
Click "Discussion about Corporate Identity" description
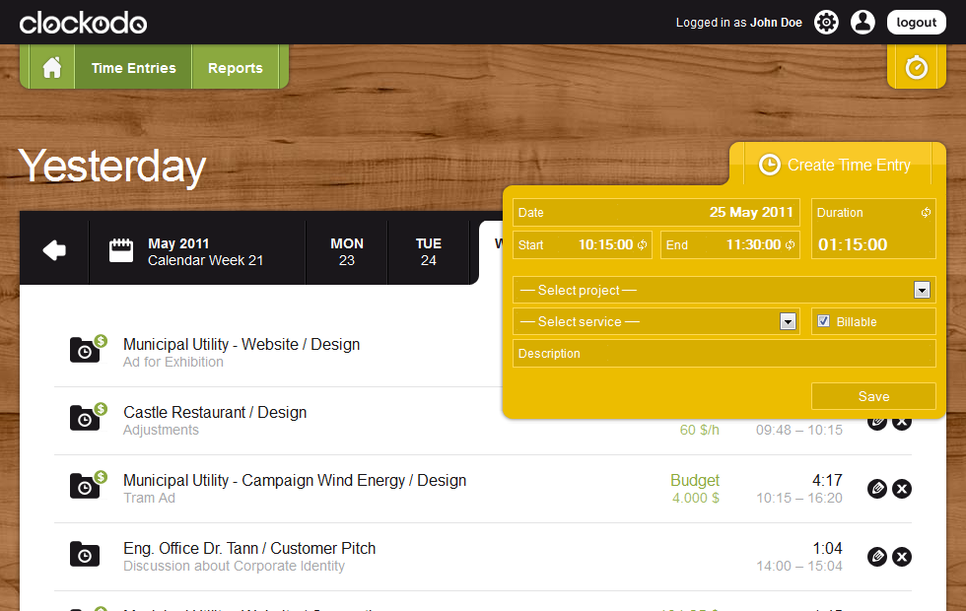(x=235, y=566)
